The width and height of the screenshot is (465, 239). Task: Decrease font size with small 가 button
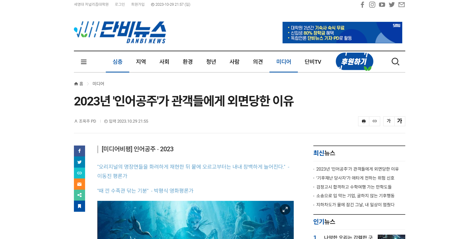[x=389, y=121]
